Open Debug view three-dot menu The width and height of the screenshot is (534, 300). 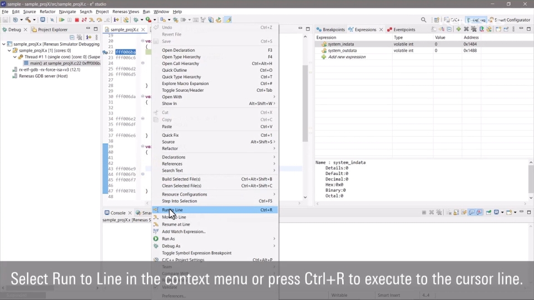[x=96, y=37]
